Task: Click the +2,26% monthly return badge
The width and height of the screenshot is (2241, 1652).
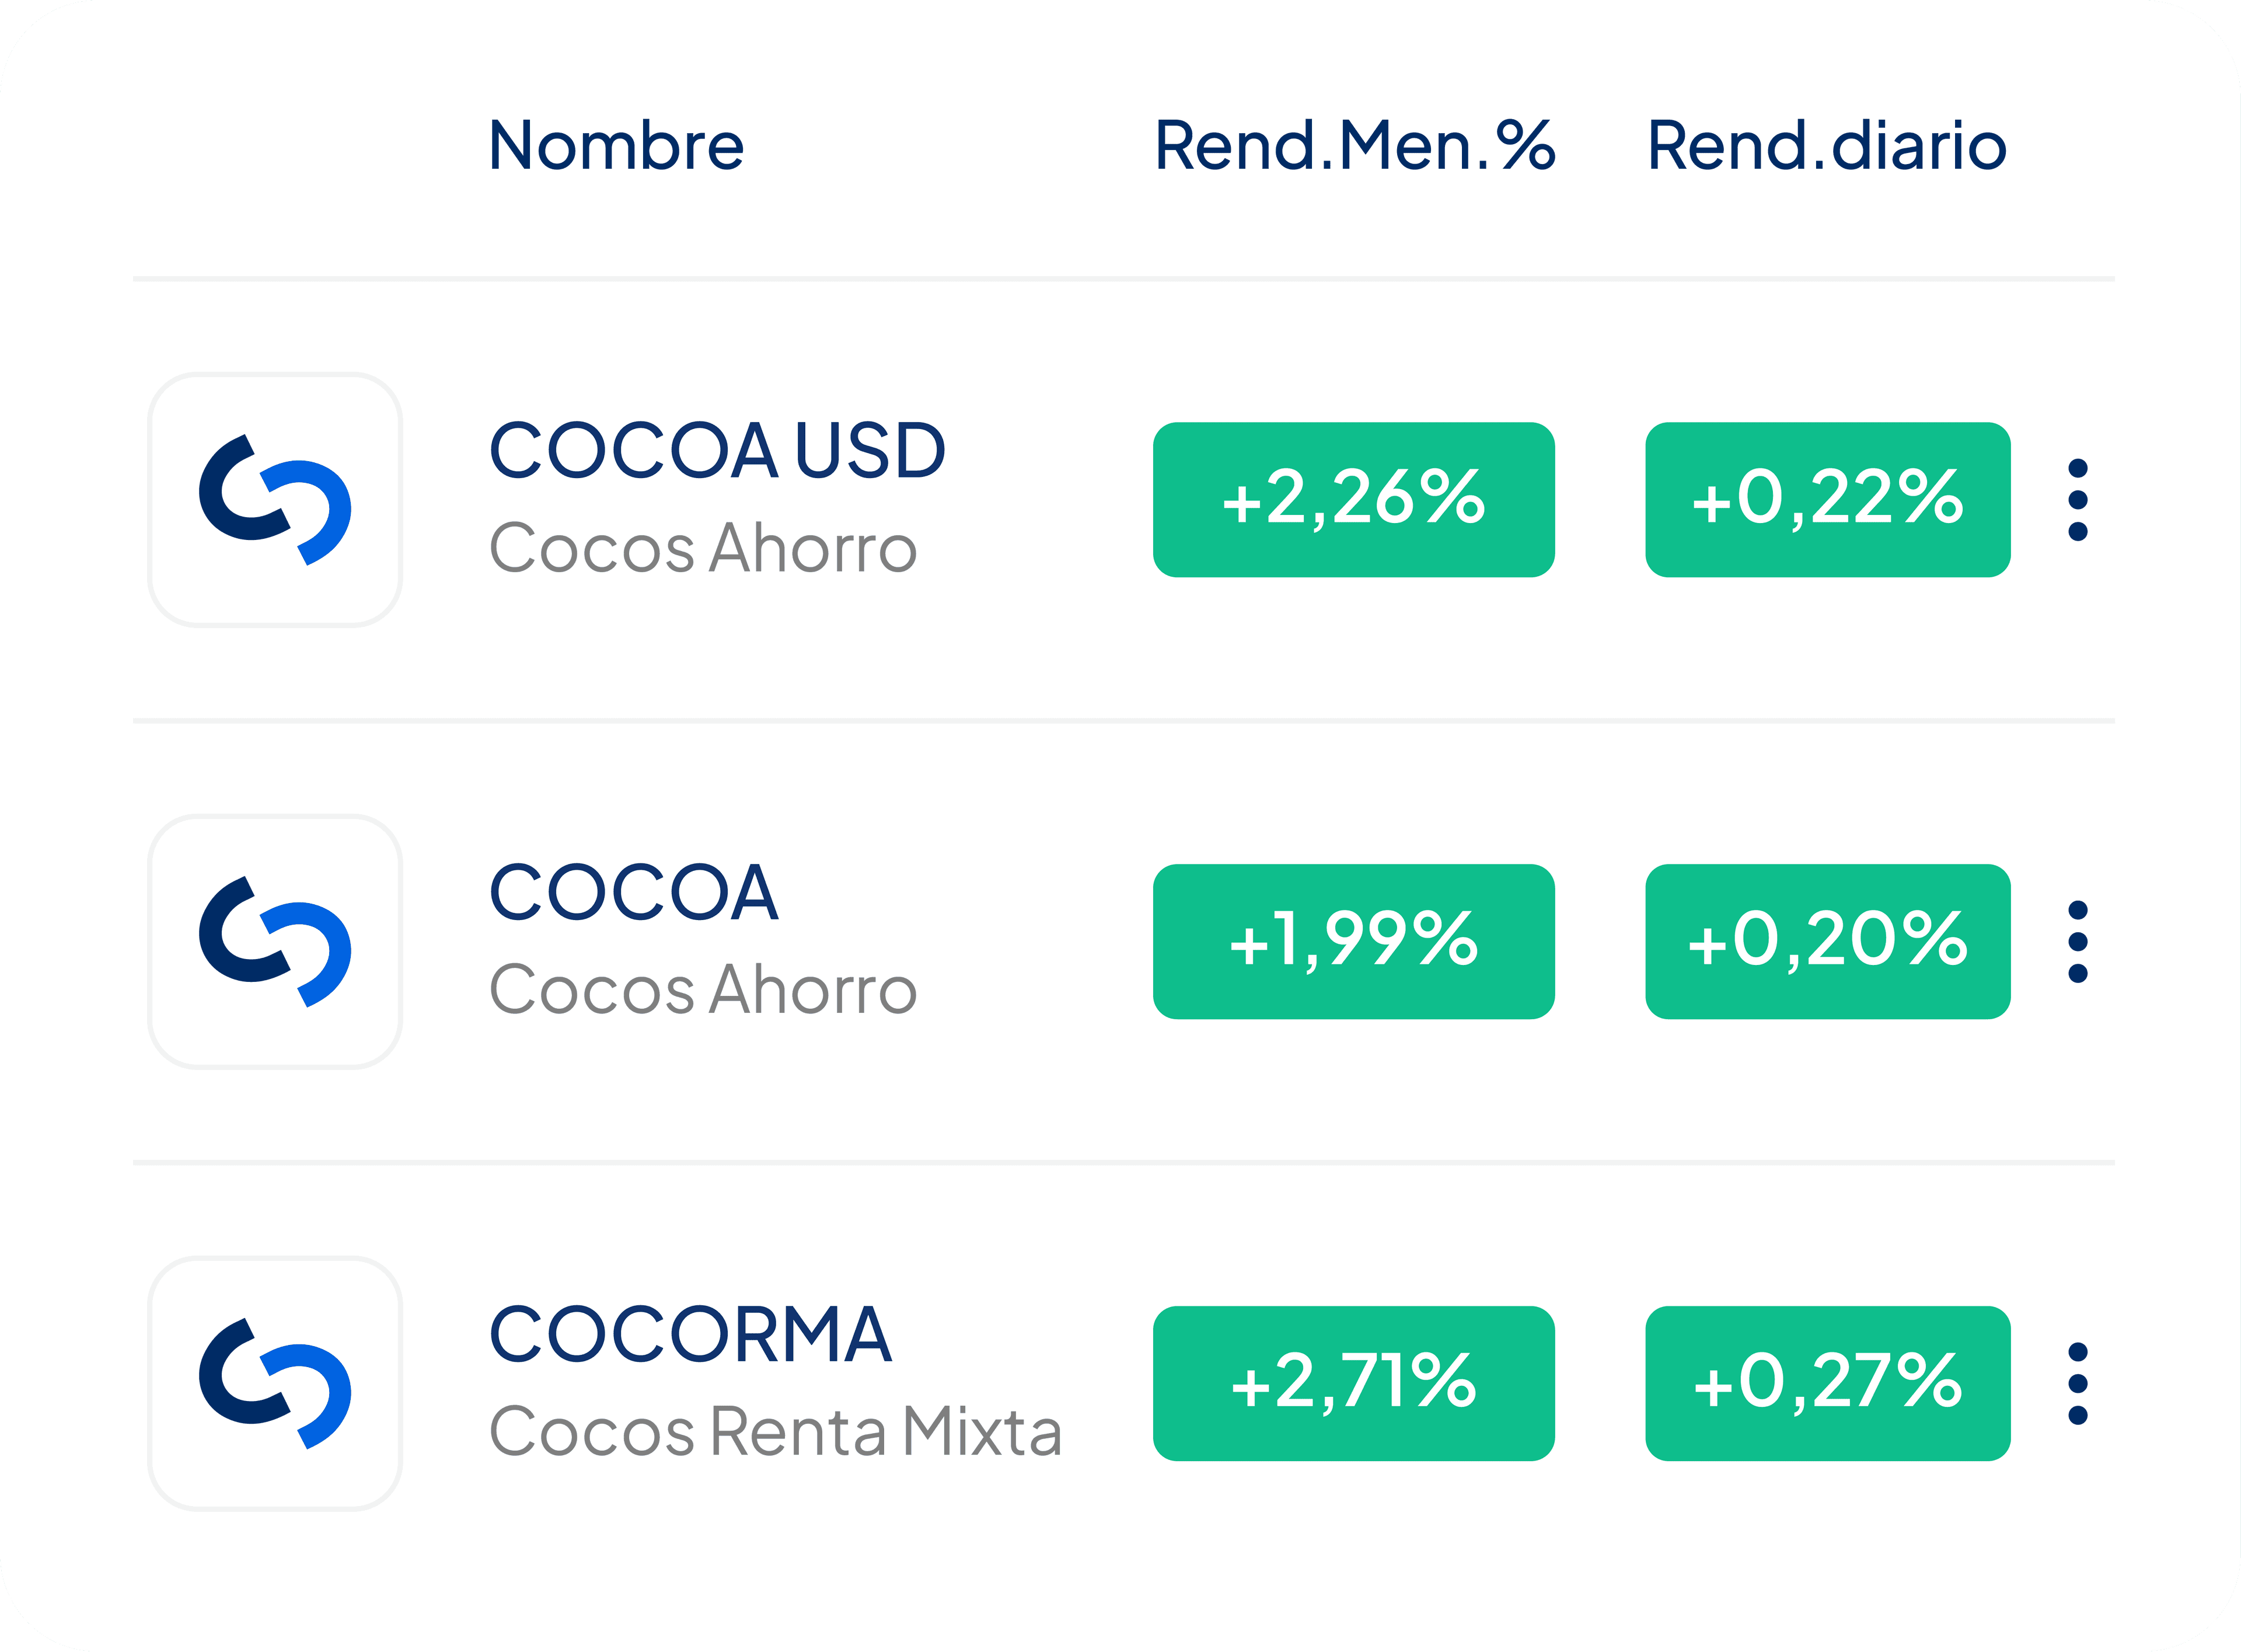Action: (x=1355, y=500)
